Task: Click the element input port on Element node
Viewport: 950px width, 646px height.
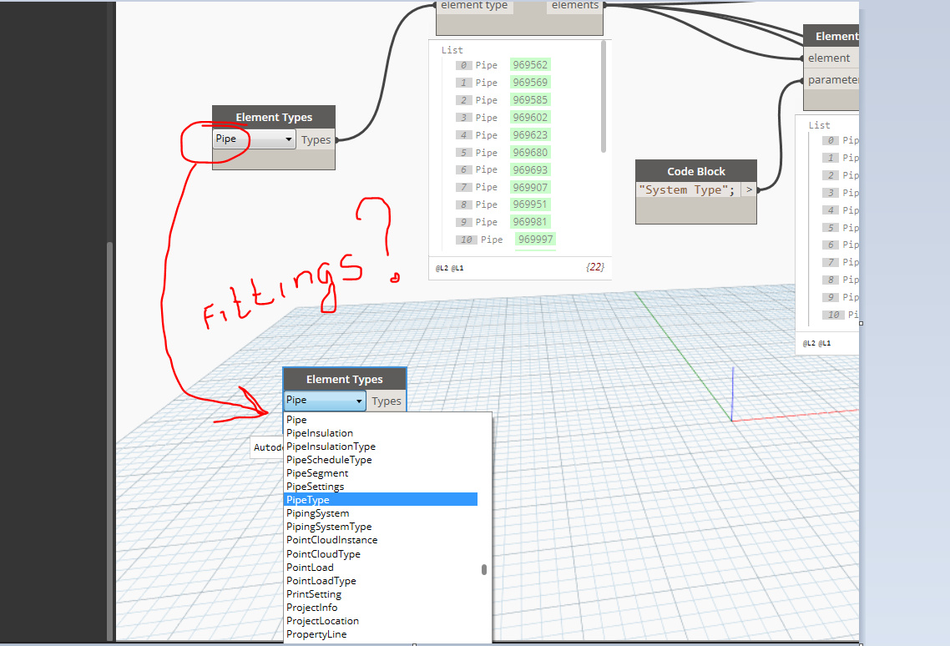Action: [x=831, y=58]
